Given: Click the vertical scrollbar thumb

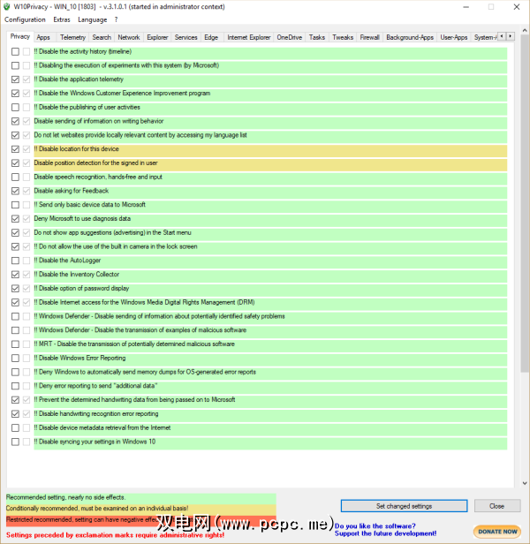Looking at the screenshot, I should tap(525, 203).
